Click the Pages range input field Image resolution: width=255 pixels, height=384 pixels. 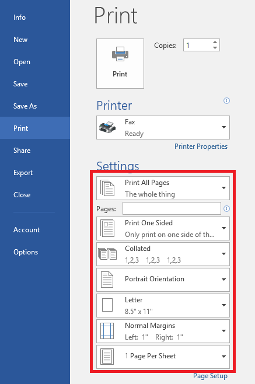[172, 208]
